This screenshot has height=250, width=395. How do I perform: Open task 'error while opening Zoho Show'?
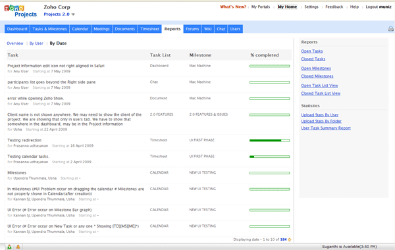coord(36,99)
